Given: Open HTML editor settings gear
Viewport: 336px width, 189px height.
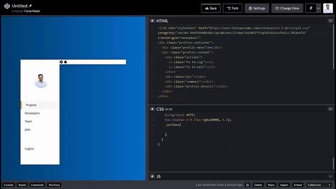Looking at the screenshot, I should tap(152, 21).
